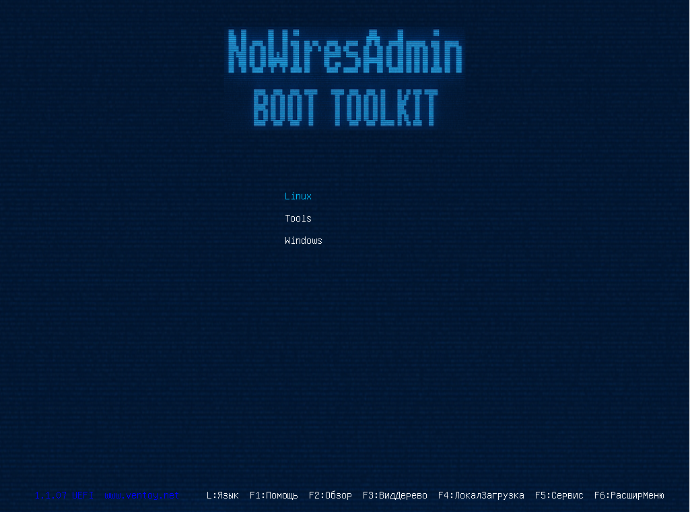The height and width of the screenshot is (512, 690).
Task: Click the F2:Обзор browse label
Action: click(x=330, y=495)
